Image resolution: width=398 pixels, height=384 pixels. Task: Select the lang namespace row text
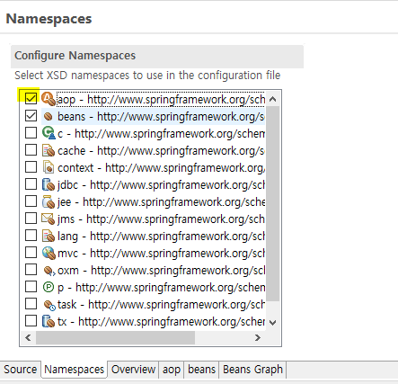coord(161,236)
